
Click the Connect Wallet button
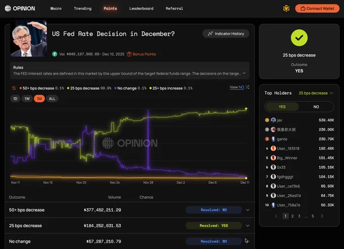click(317, 9)
